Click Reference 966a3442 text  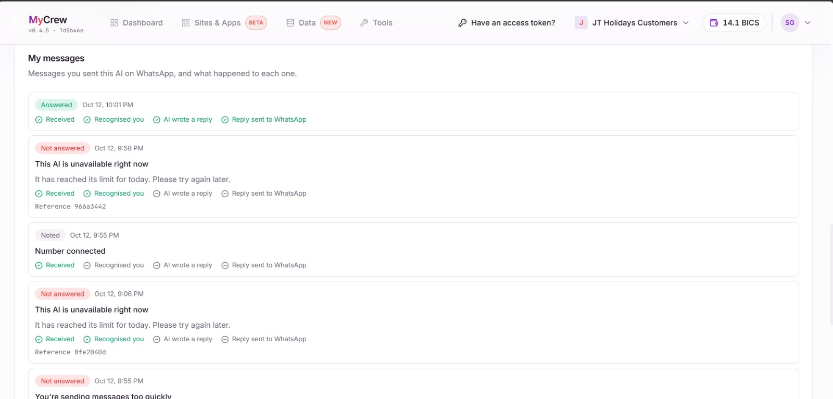click(70, 207)
